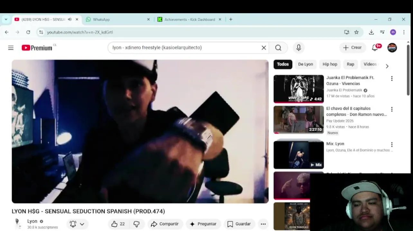The width and height of the screenshot is (413, 231).
Task: Click the magnifier search button
Action: pyautogui.click(x=278, y=48)
